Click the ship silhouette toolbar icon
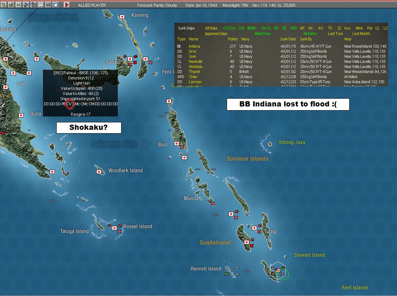The image size is (397, 296). click(18, 4)
